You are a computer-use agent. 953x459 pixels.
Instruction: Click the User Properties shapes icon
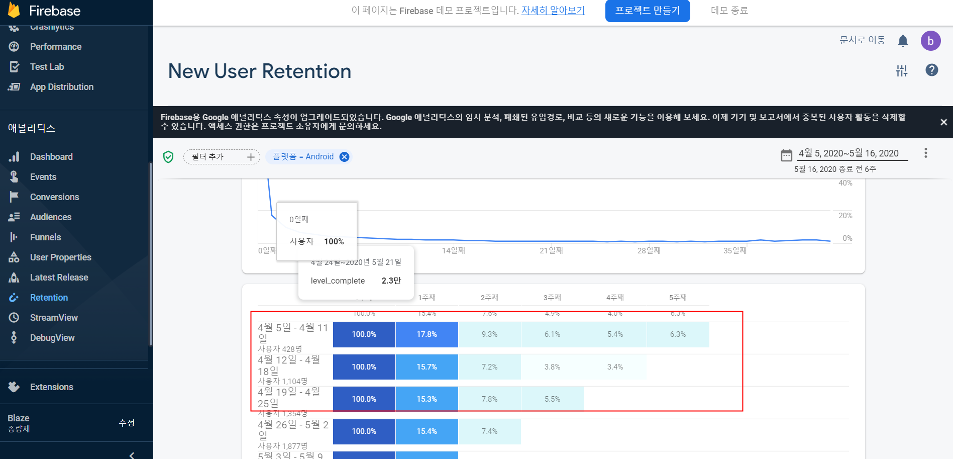[14, 257]
